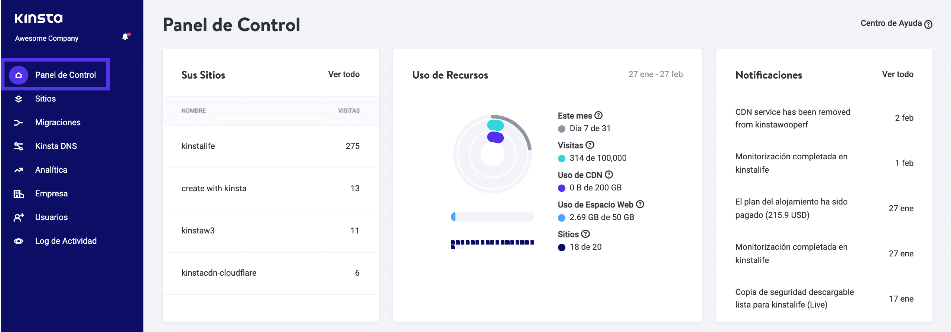Open the Sitios menu item

coord(45,99)
